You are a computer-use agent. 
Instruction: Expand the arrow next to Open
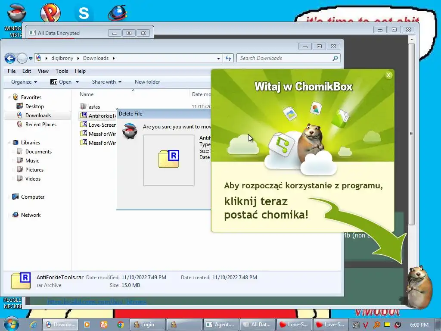[77, 82]
